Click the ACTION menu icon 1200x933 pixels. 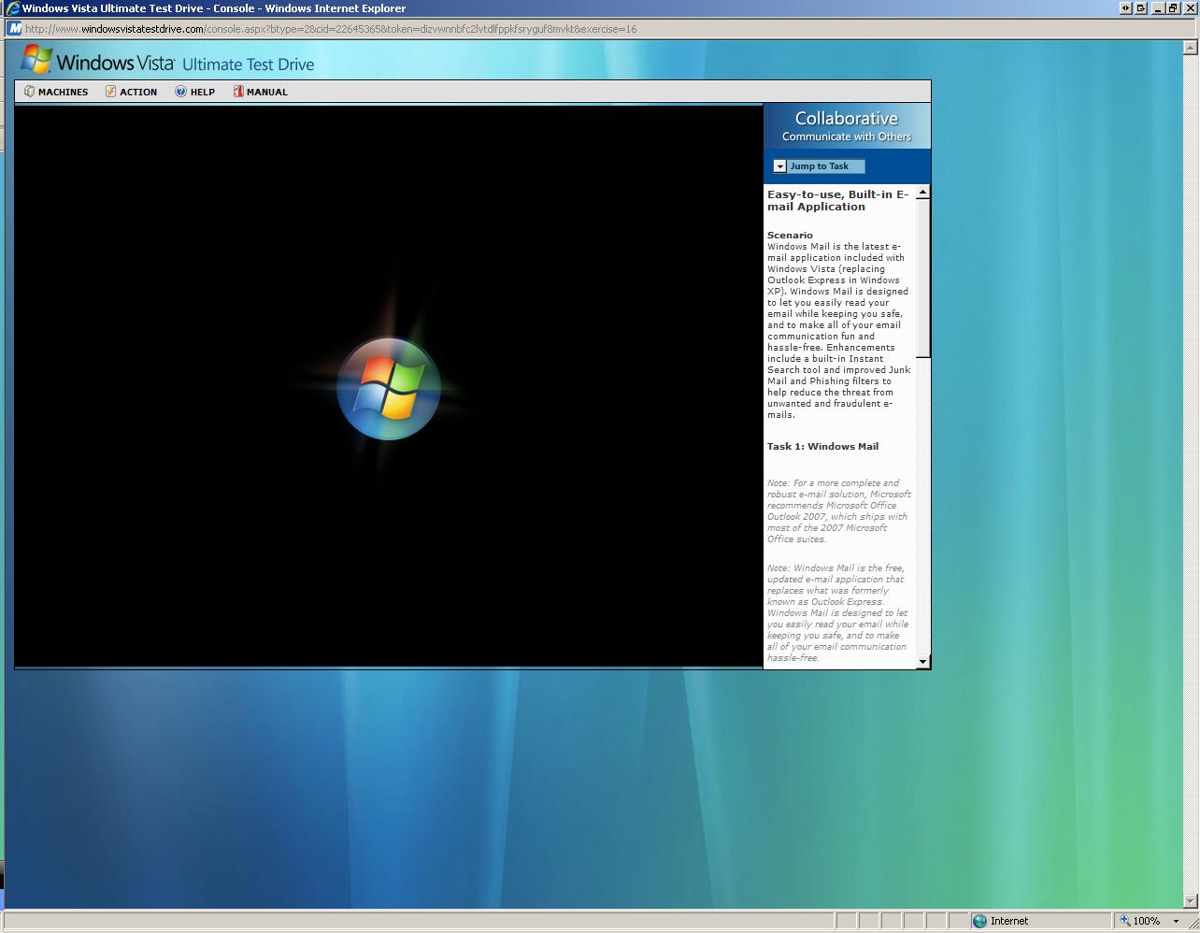tap(110, 92)
